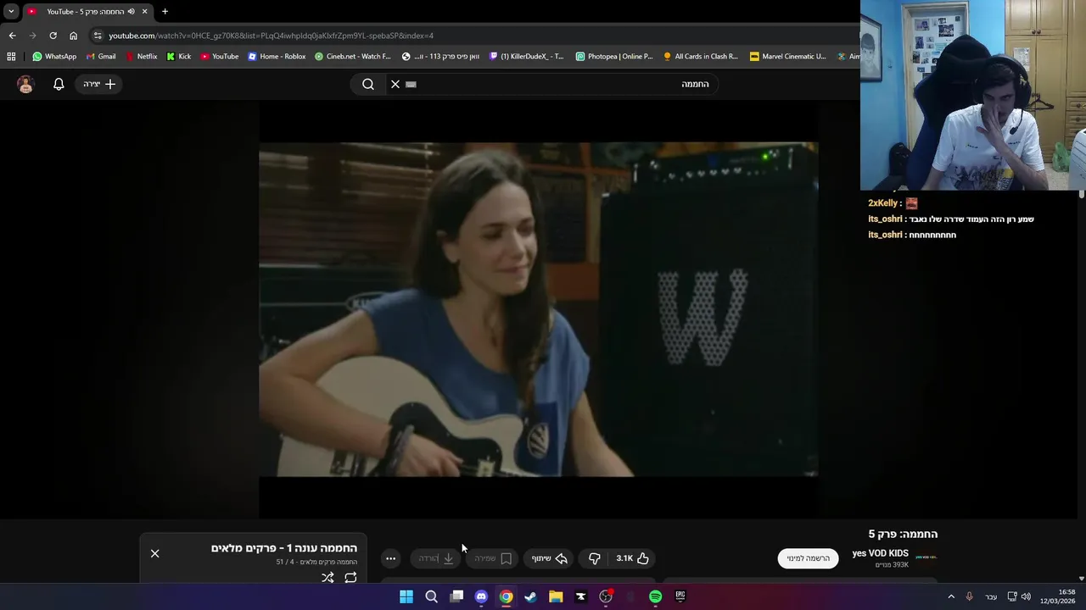Image resolution: width=1086 pixels, height=610 pixels.
Task: Open the YouTube account avatar menu
Action: [x=25, y=84]
